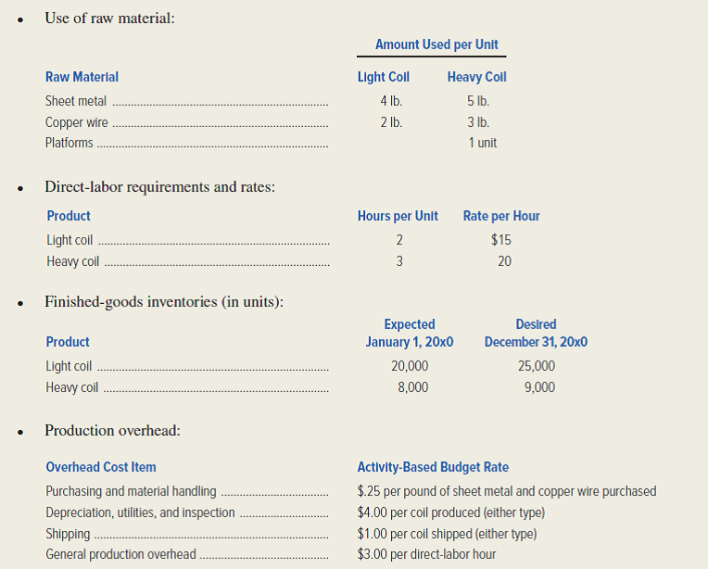708x569 pixels.
Task: Click the '8,000' expected inventory value
Action: [412, 387]
